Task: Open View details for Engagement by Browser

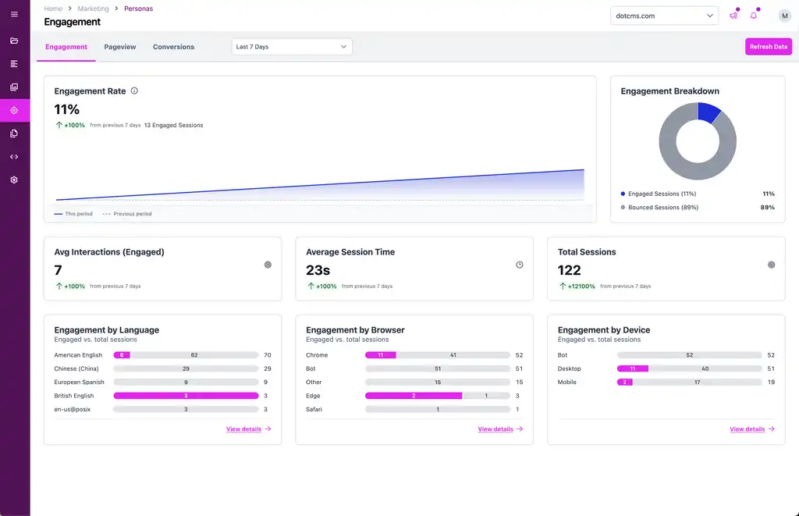Action: point(495,429)
